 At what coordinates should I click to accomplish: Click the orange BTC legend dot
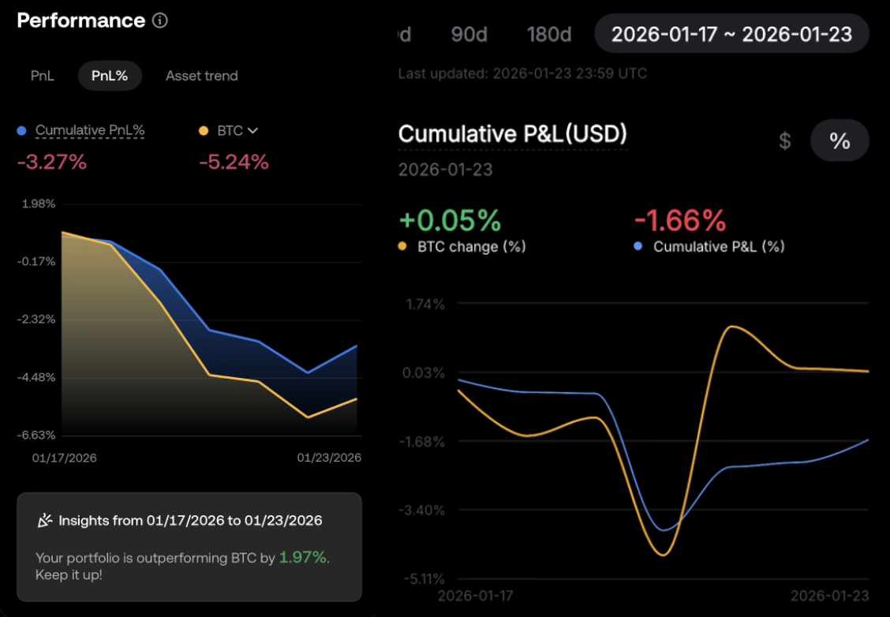[204, 129]
